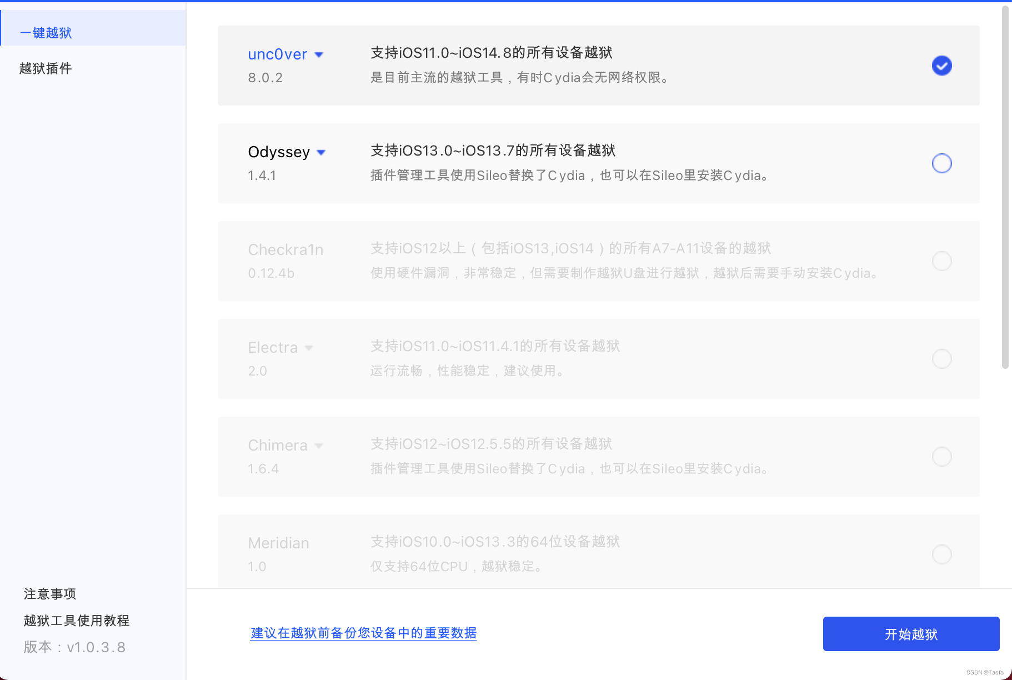
Task: Click the backup recommendation link
Action: (363, 633)
